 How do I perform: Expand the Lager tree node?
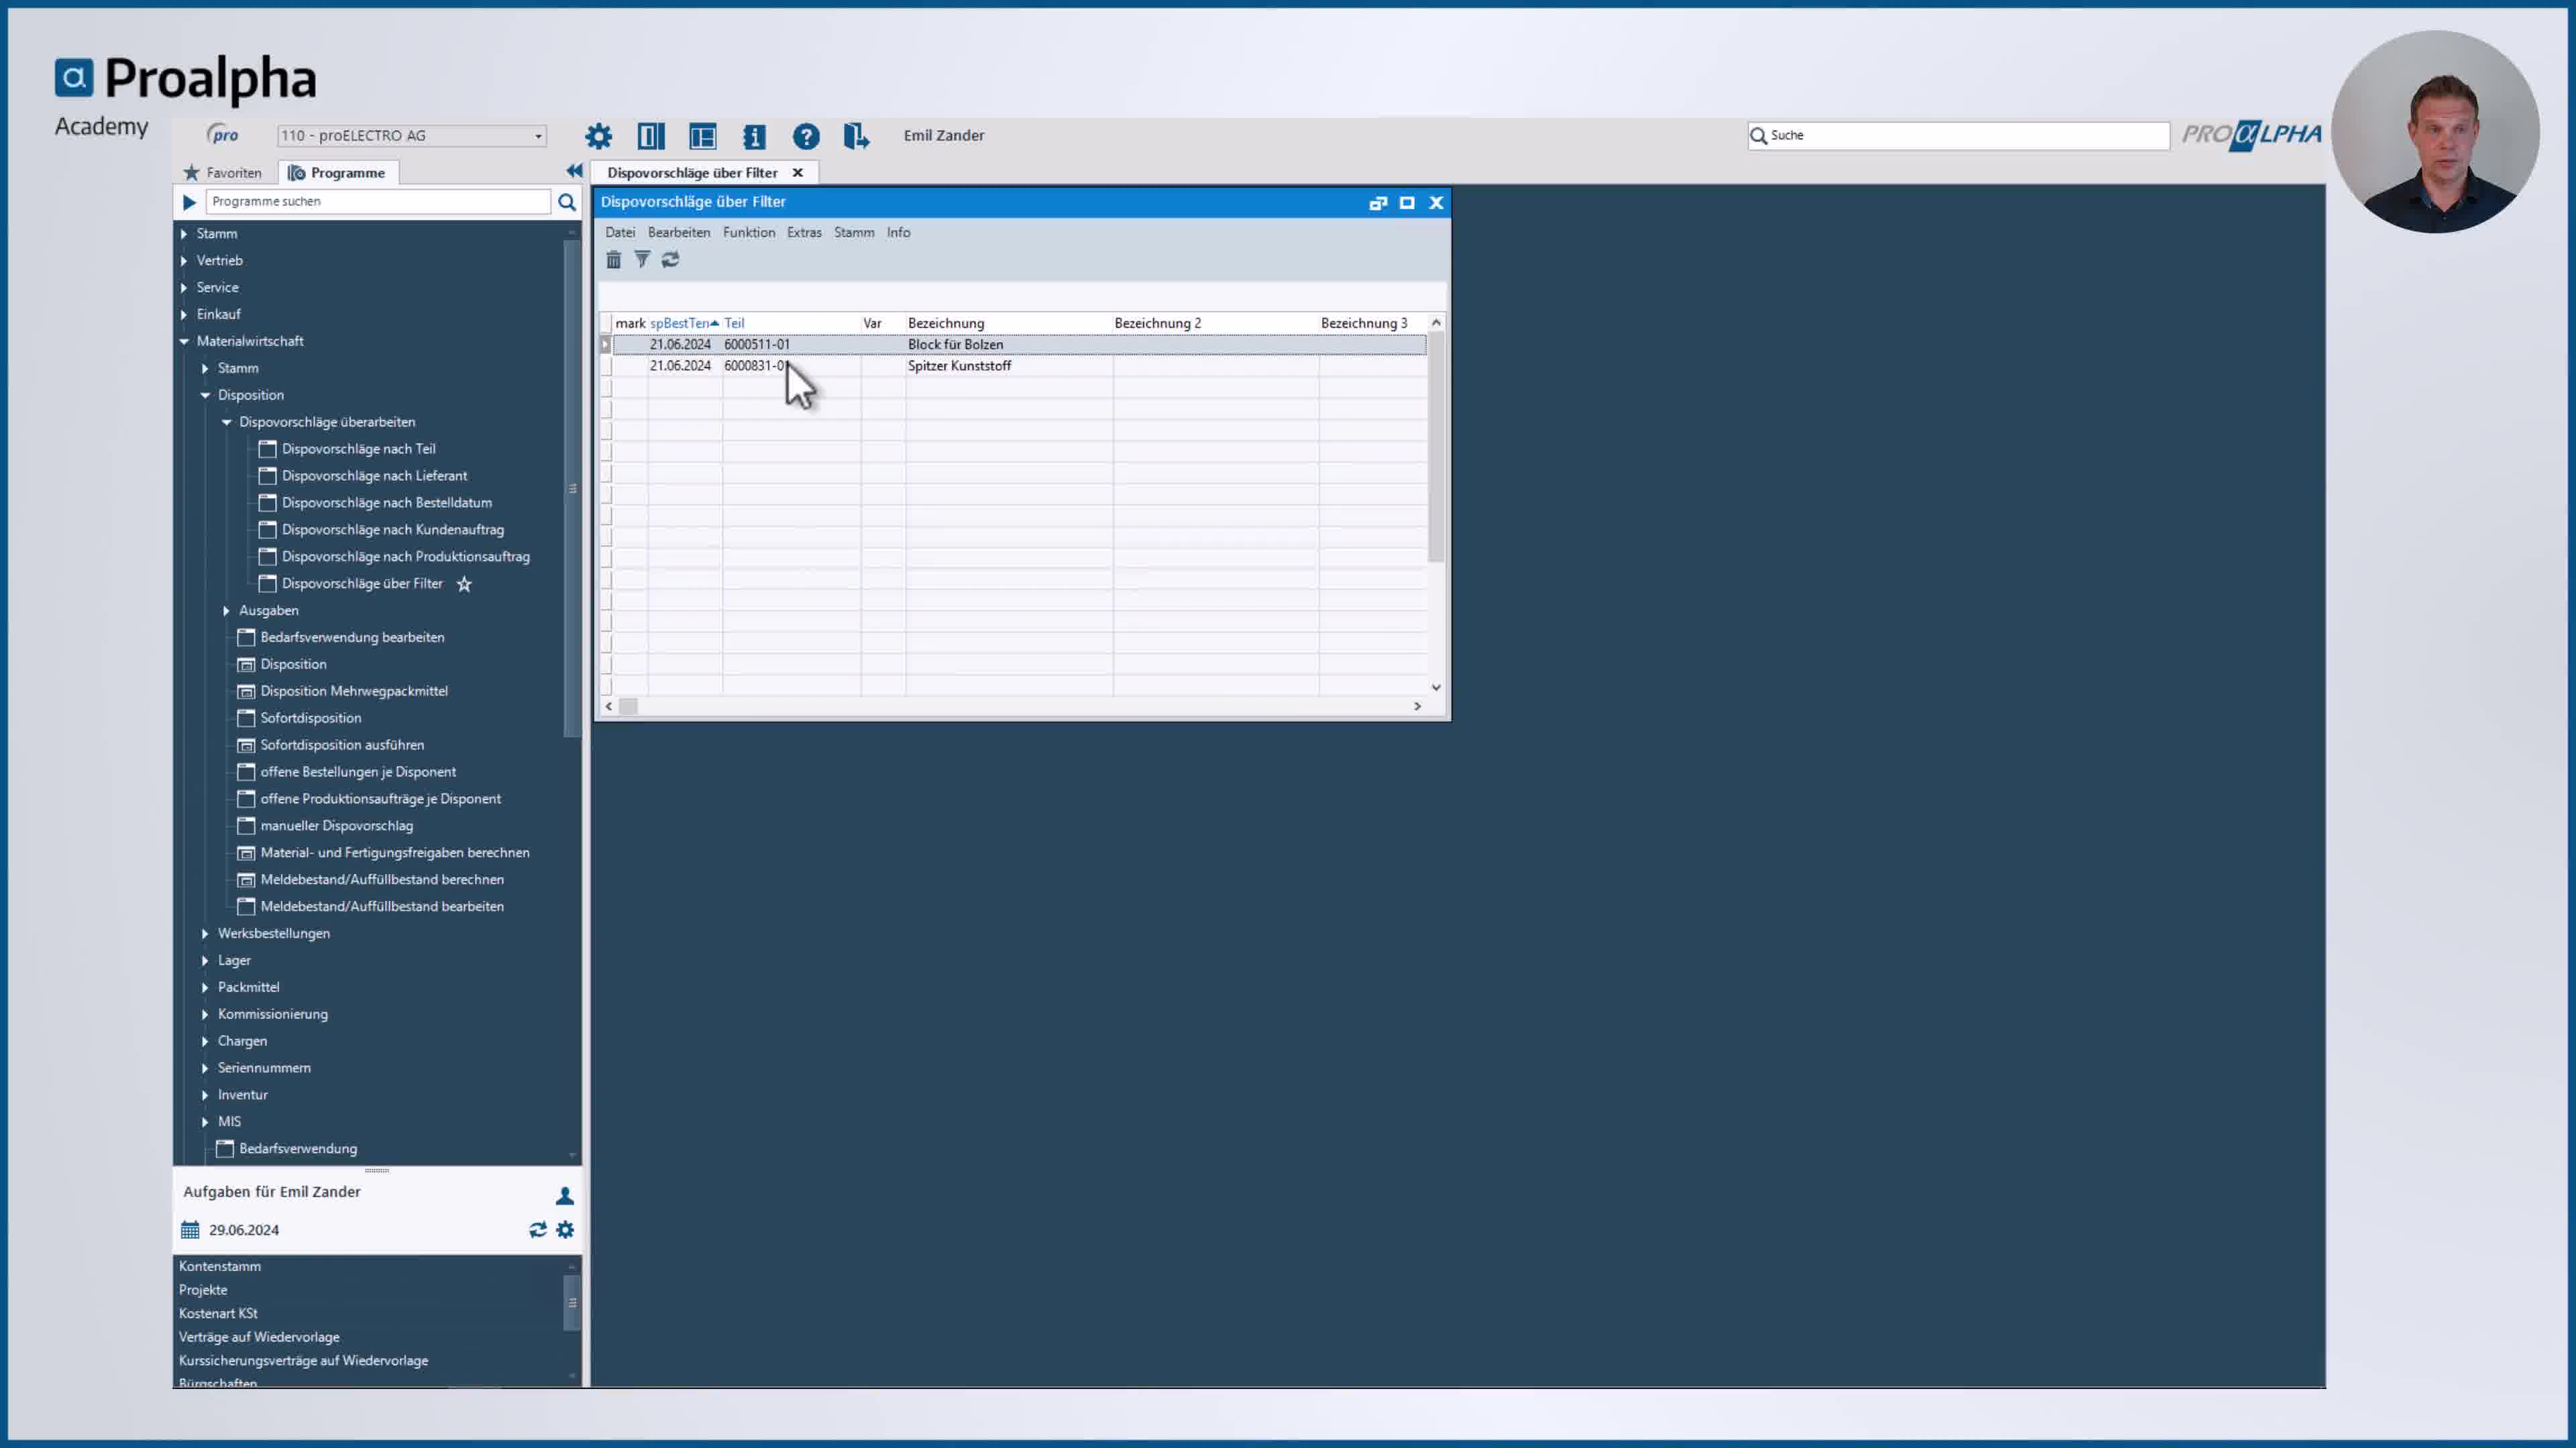point(205,961)
